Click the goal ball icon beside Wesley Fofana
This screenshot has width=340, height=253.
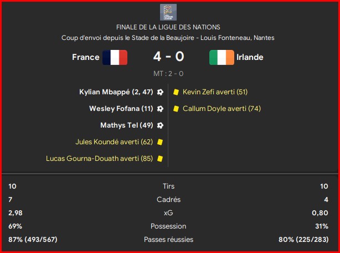point(160,109)
